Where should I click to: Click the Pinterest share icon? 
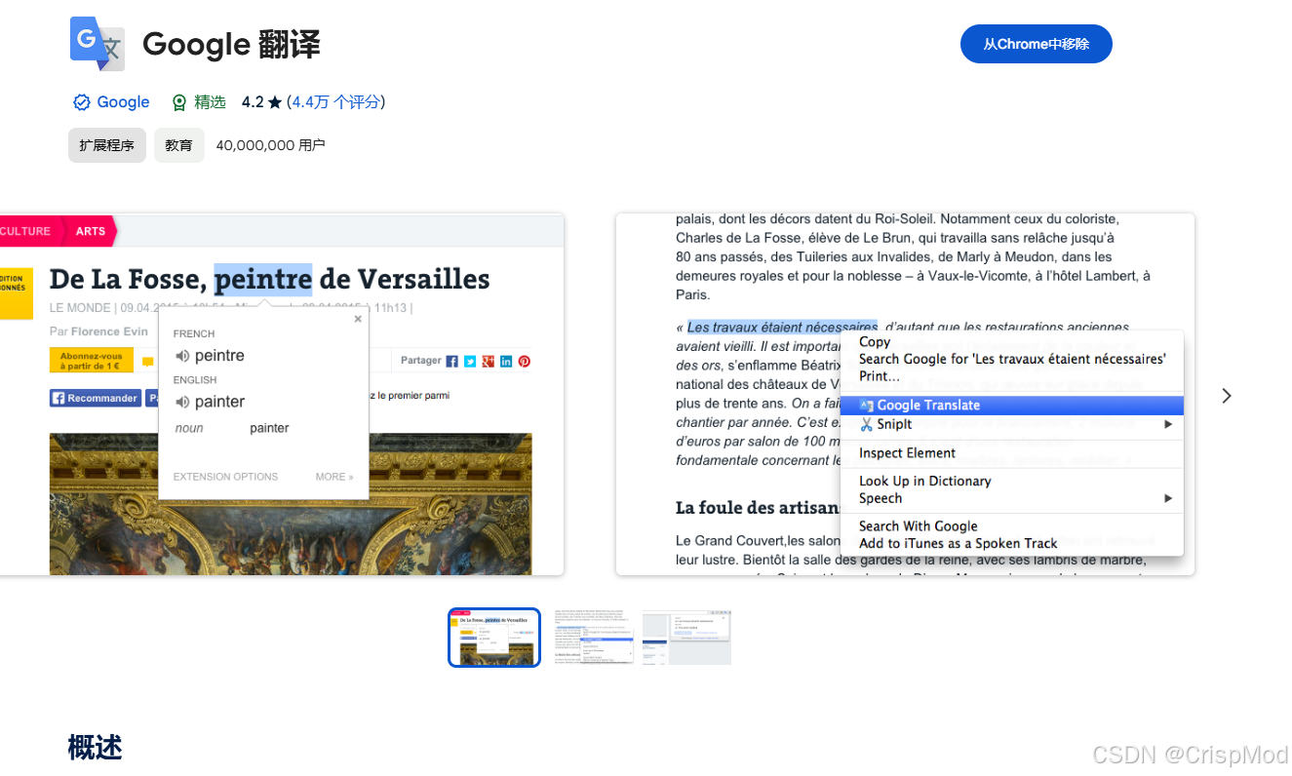click(x=525, y=361)
